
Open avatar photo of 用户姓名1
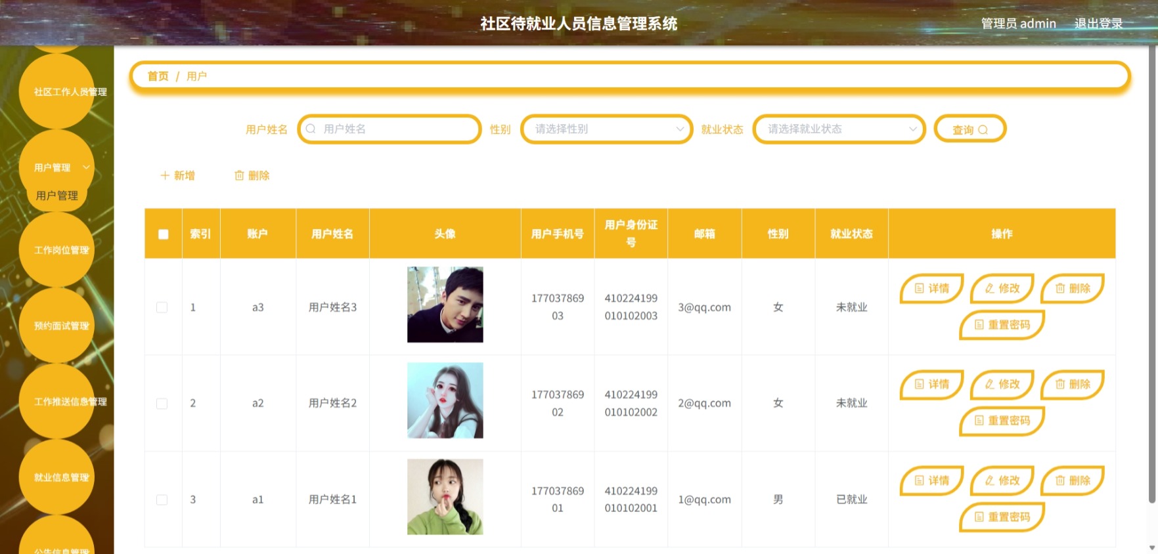(x=445, y=497)
